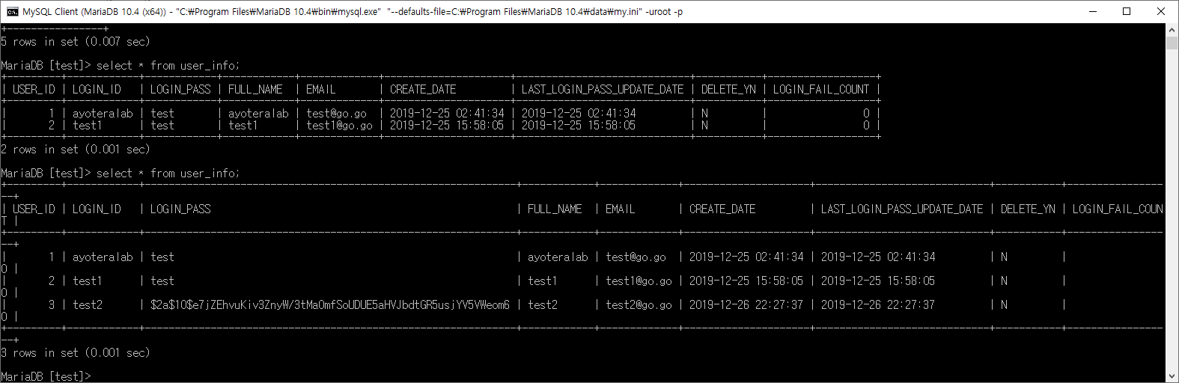Click the first 'select * from user_info;' command
This screenshot has height=383, width=1179.
(168, 66)
